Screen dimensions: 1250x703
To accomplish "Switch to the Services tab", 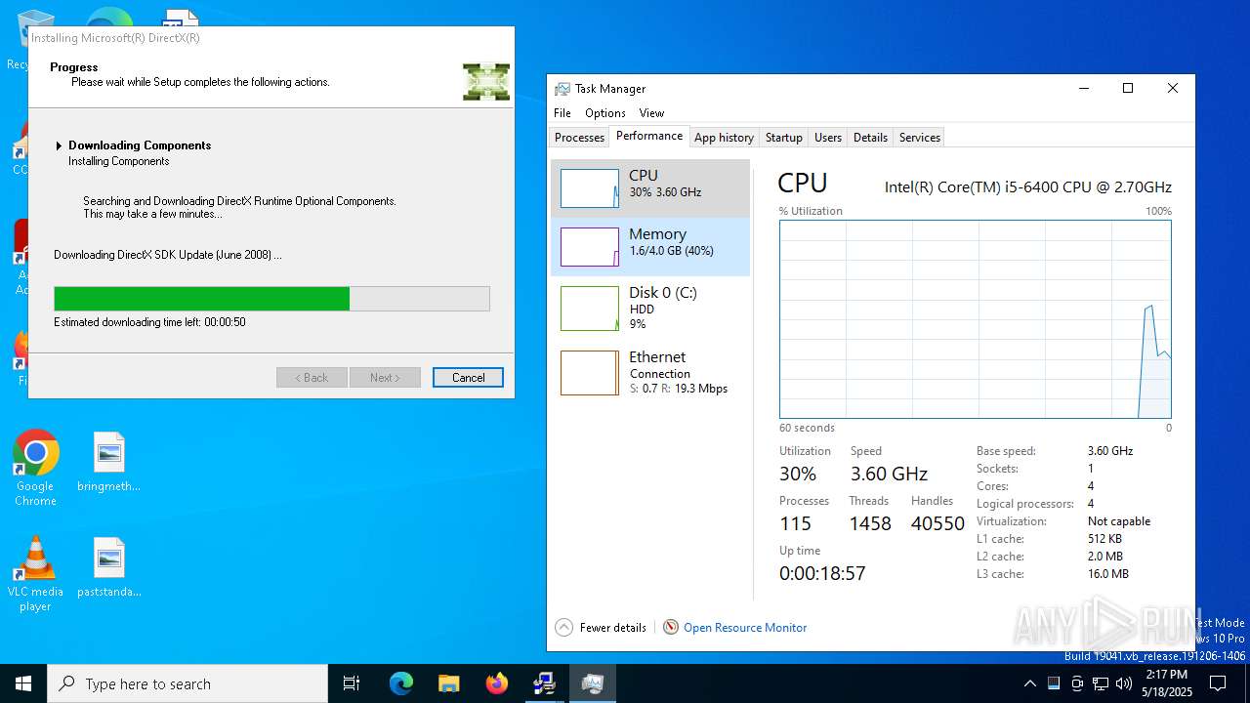I will (x=919, y=138).
